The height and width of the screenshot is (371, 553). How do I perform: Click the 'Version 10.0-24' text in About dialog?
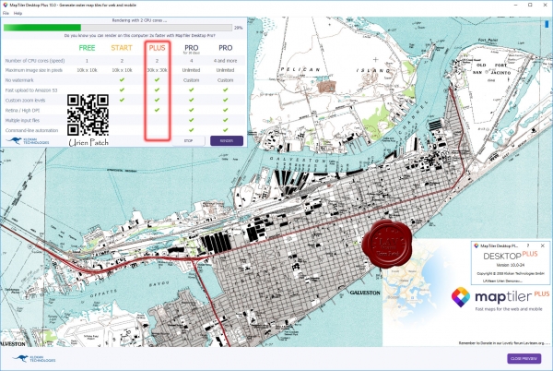tap(510, 265)
